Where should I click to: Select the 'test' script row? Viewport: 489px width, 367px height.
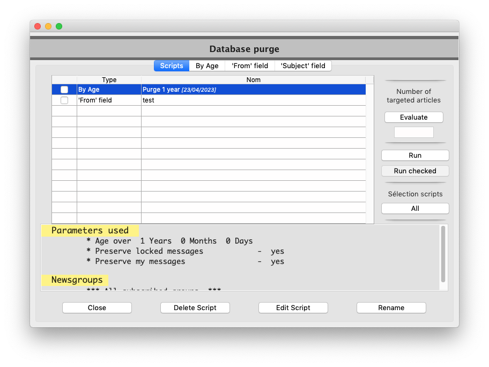coord(253,100)
